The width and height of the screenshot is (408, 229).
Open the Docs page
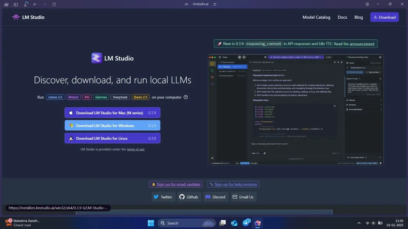[x=342, y=17]
